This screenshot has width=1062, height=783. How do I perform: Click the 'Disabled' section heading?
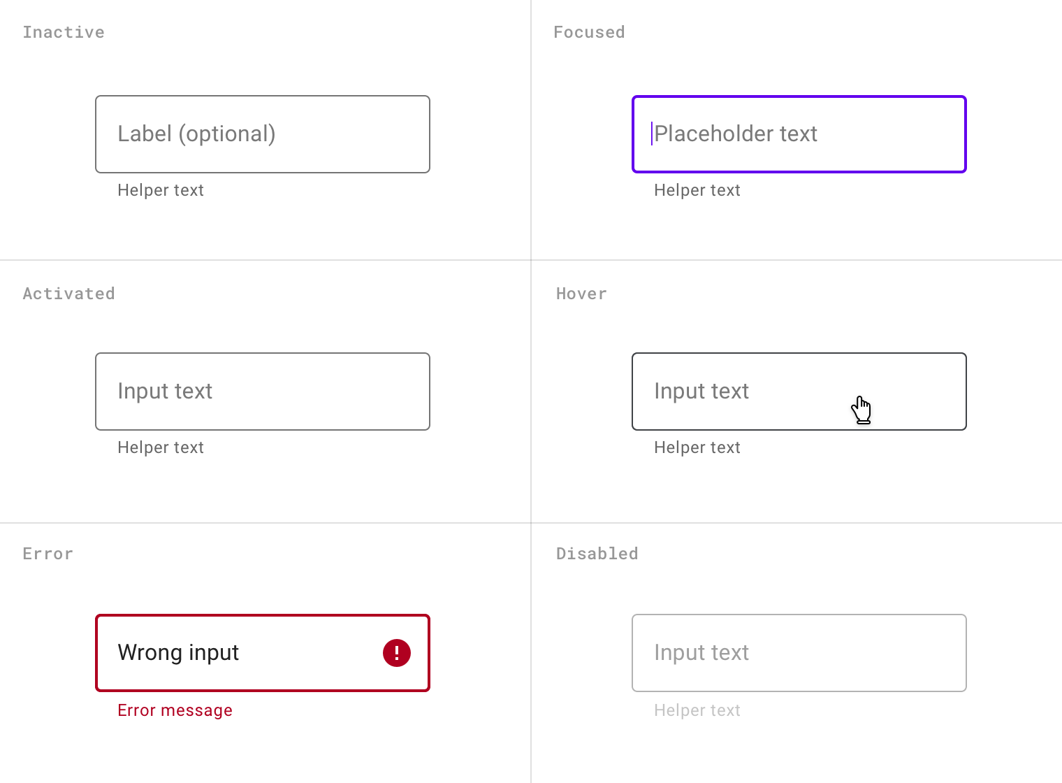(x=597, y=554)
